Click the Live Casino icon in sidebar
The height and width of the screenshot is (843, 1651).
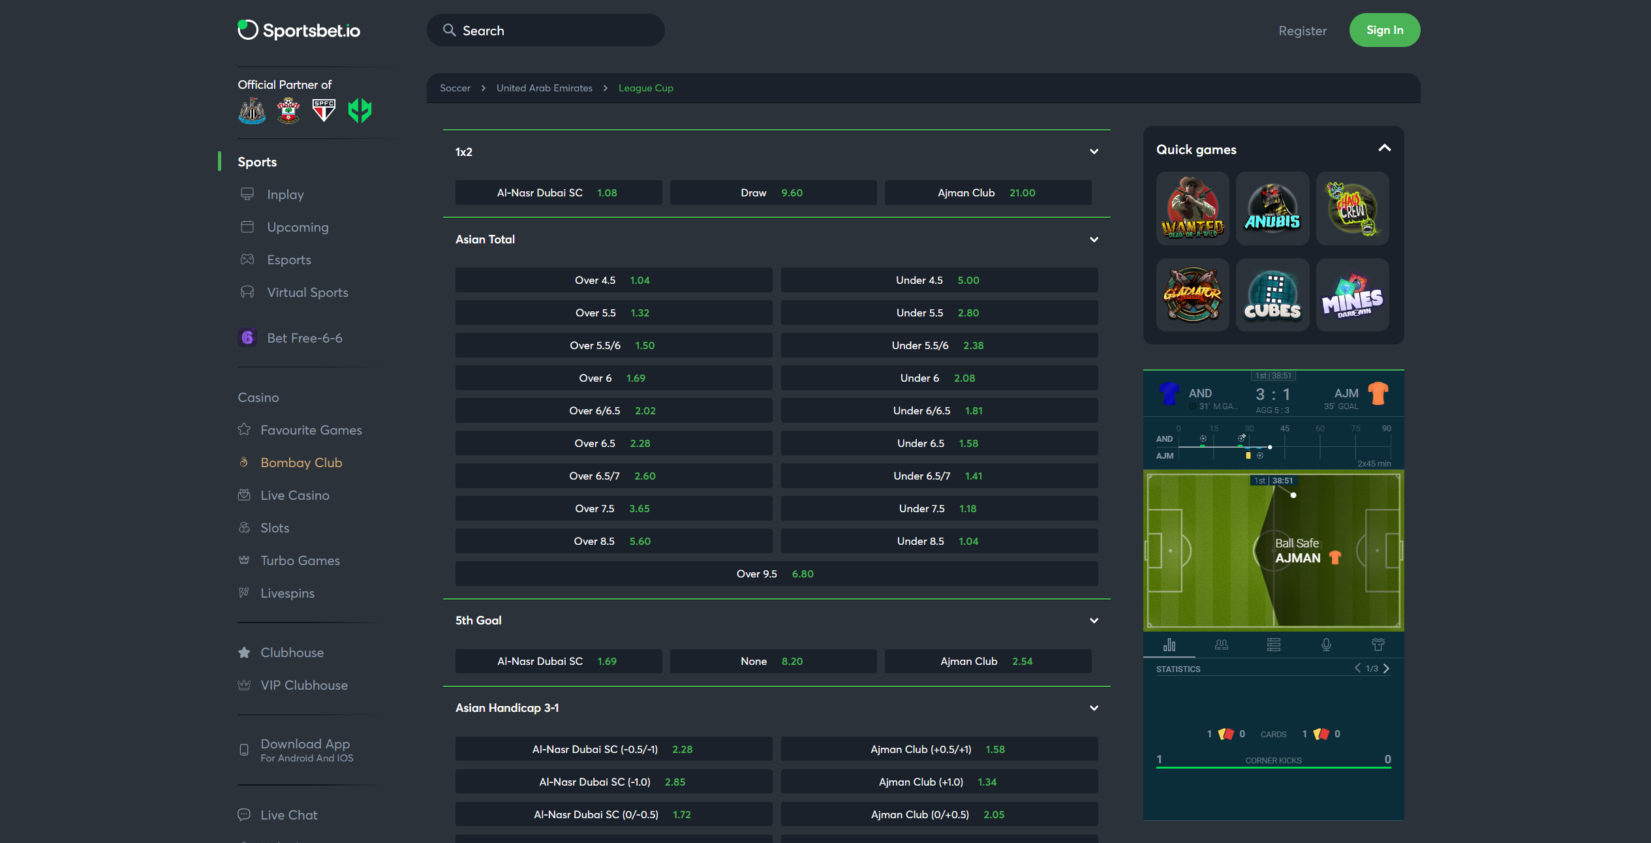pos(244,495)
